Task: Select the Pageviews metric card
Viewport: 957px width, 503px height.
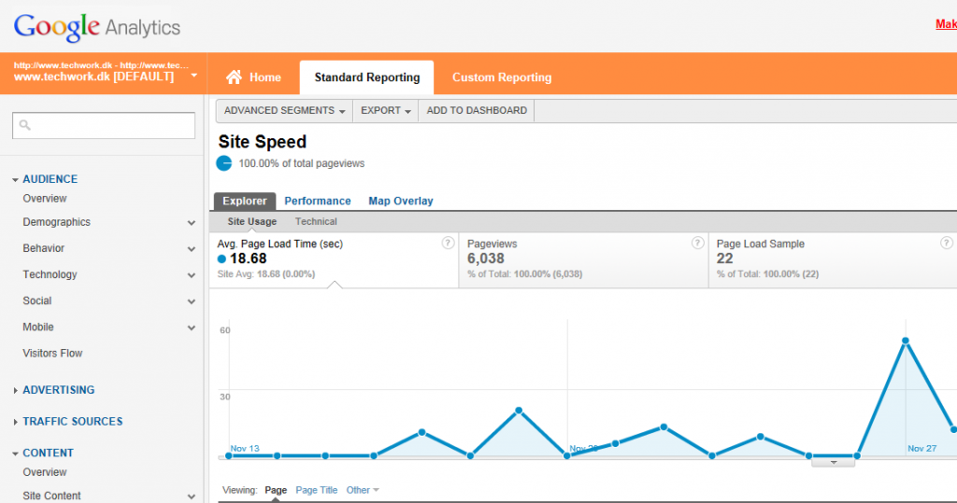Action: (583, 259)
